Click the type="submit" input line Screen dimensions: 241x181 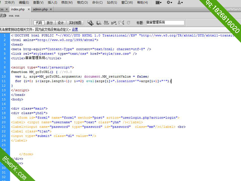(54, 136)
